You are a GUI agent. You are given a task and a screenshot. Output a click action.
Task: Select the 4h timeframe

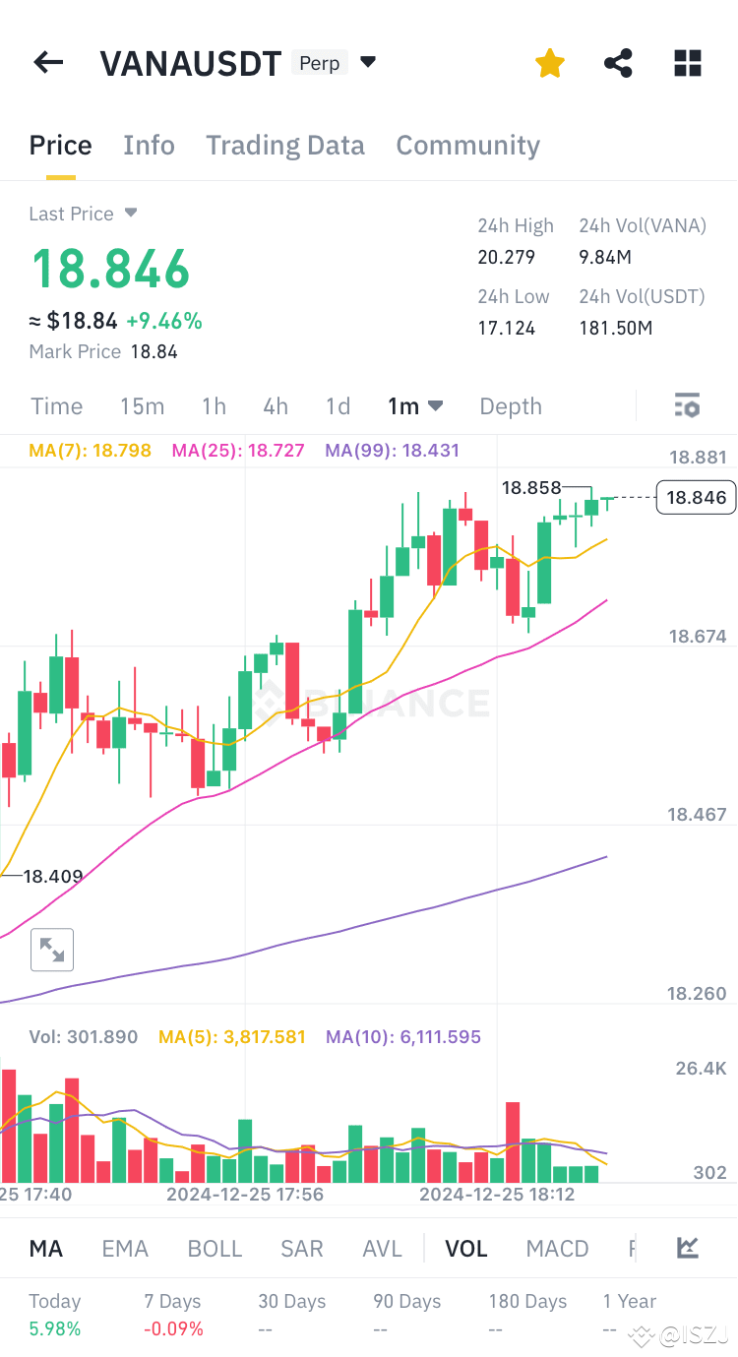tap(276, 406)
